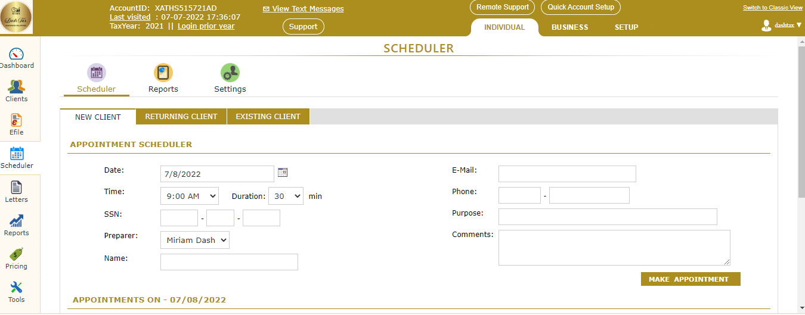Viewport: 805px width, 315px height.
Task: Open the Scheduler Settings gear icon
Action: (230, 73)
